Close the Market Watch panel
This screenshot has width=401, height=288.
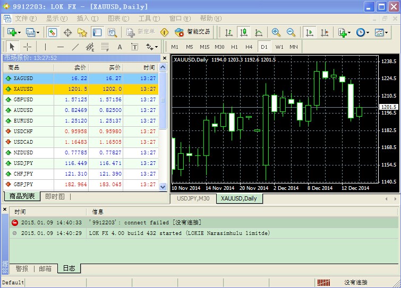(x=165, y=58)
